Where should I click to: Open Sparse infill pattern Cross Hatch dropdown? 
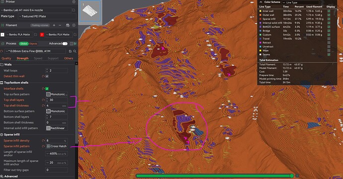(57, 146)
